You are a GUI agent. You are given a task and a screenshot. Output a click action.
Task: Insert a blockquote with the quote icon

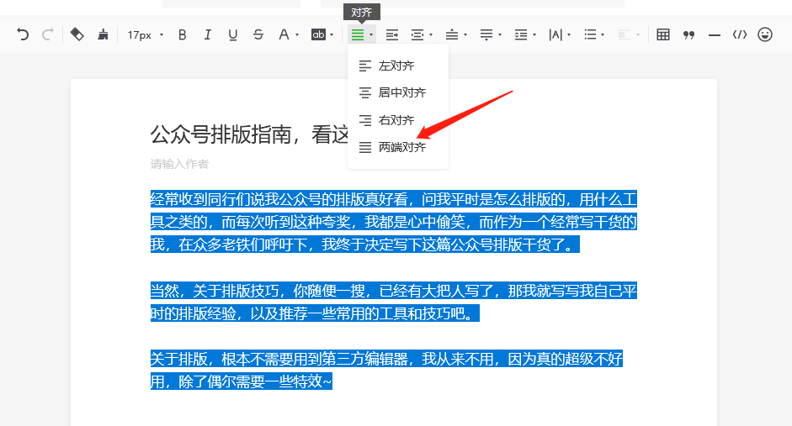pos(688,34)
